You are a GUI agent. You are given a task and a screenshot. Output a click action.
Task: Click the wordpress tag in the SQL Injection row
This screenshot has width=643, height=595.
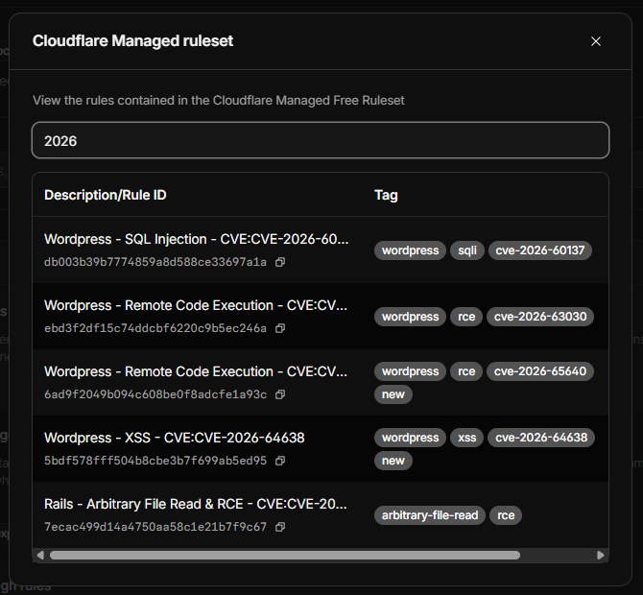coord(410,250)
